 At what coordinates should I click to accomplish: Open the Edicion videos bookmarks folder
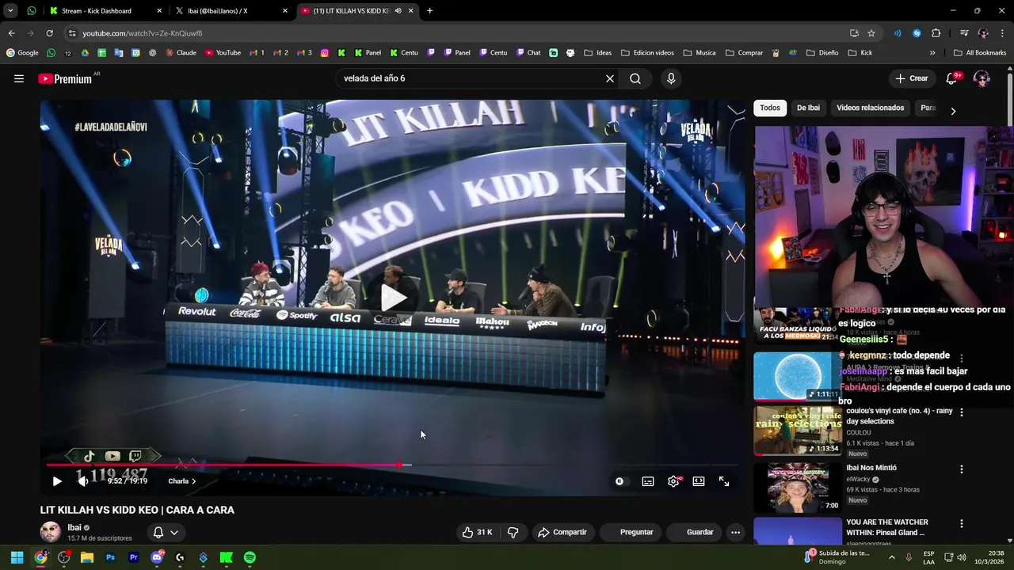(647, 53)
